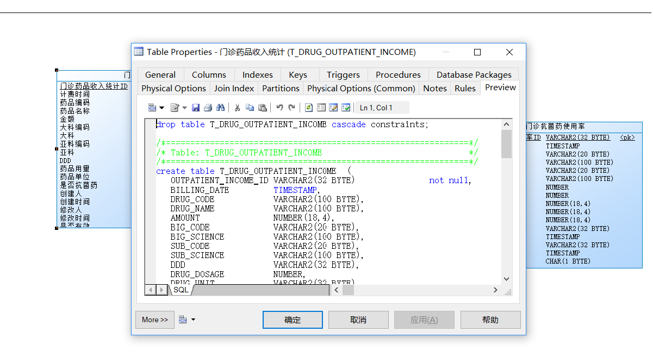This screenshot has width=653, height=363.
Task: Save the SQL preview to a file
Action: point(195,107)
